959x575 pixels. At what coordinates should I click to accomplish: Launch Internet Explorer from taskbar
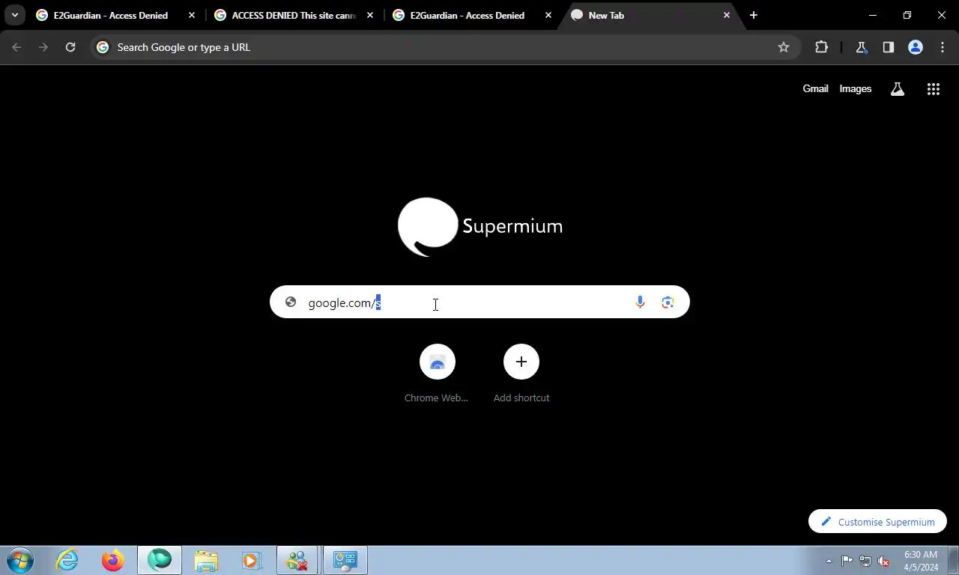(x=67, y=560)
